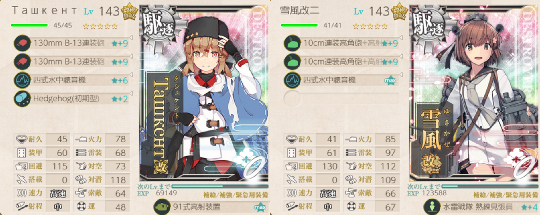This screenshot has width=540, height=215.
Task: Click the 水雷戦隊 熟練見張員 lookout icon
Action: pos(431,206)
